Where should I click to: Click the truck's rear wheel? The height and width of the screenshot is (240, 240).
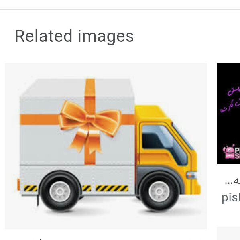[60, 191]
